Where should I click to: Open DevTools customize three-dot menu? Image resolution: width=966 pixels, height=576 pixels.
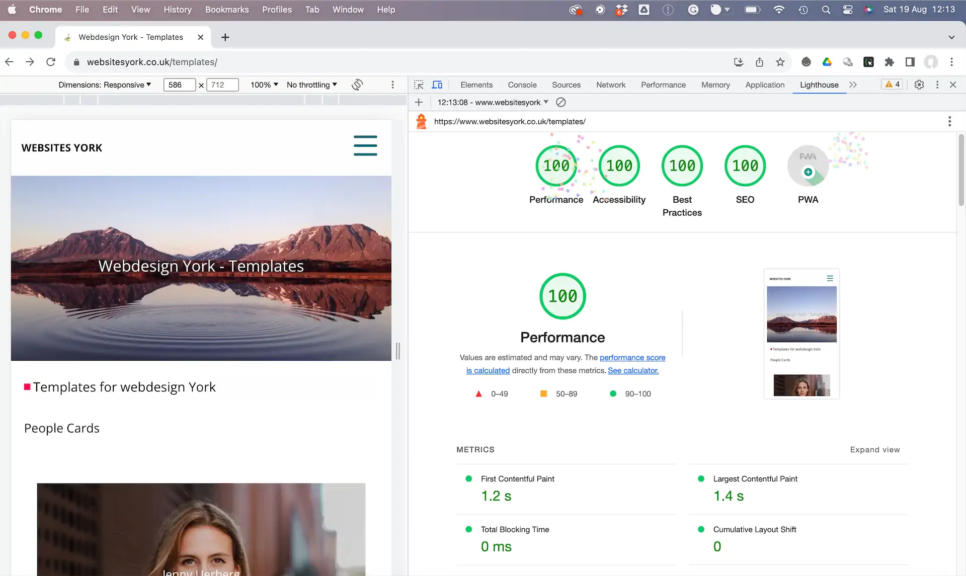937,85
